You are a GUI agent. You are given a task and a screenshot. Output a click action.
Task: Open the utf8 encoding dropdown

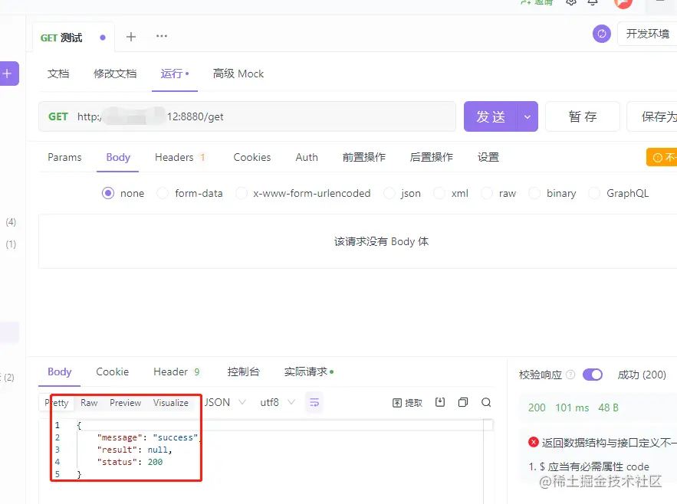tap(278, 402)
